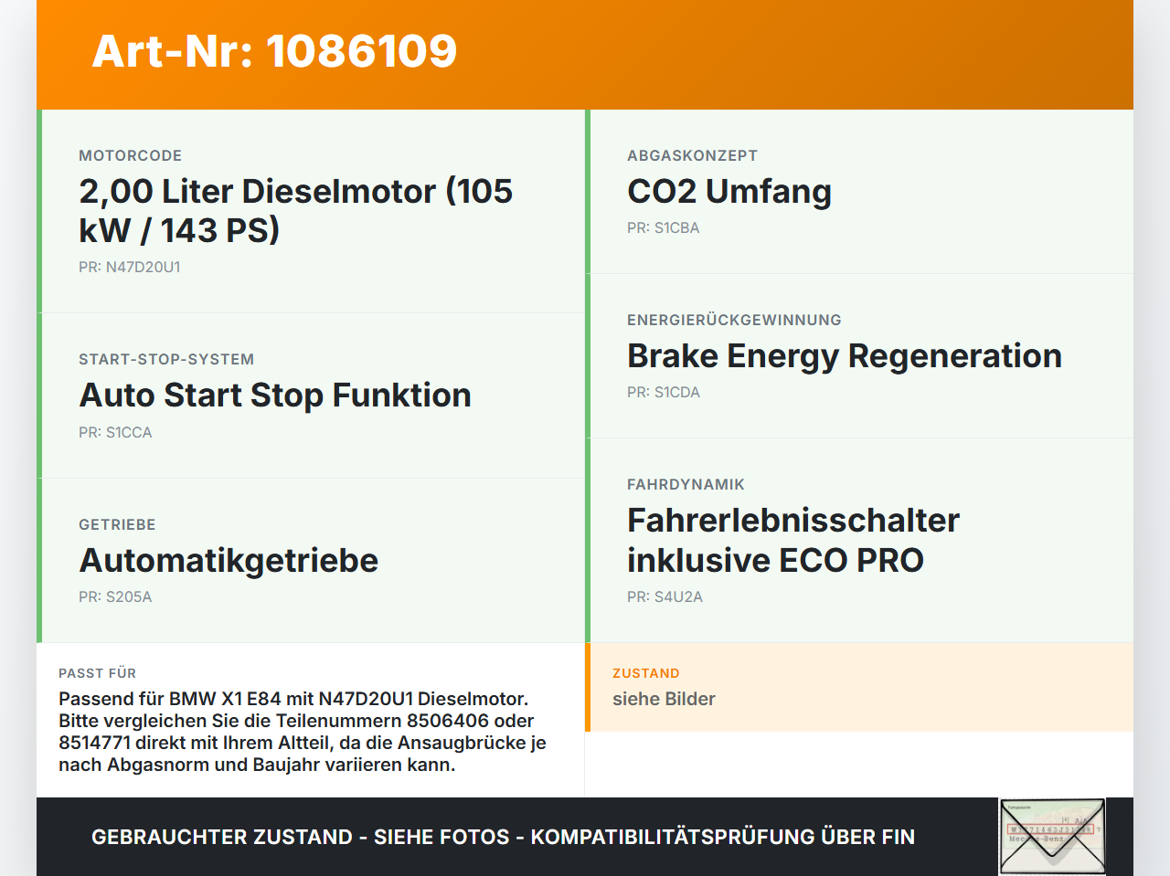Click the 'Brake Energy Regeneration' heading
The width and height of the screenshot is (1170, 876).
point(845,355)
